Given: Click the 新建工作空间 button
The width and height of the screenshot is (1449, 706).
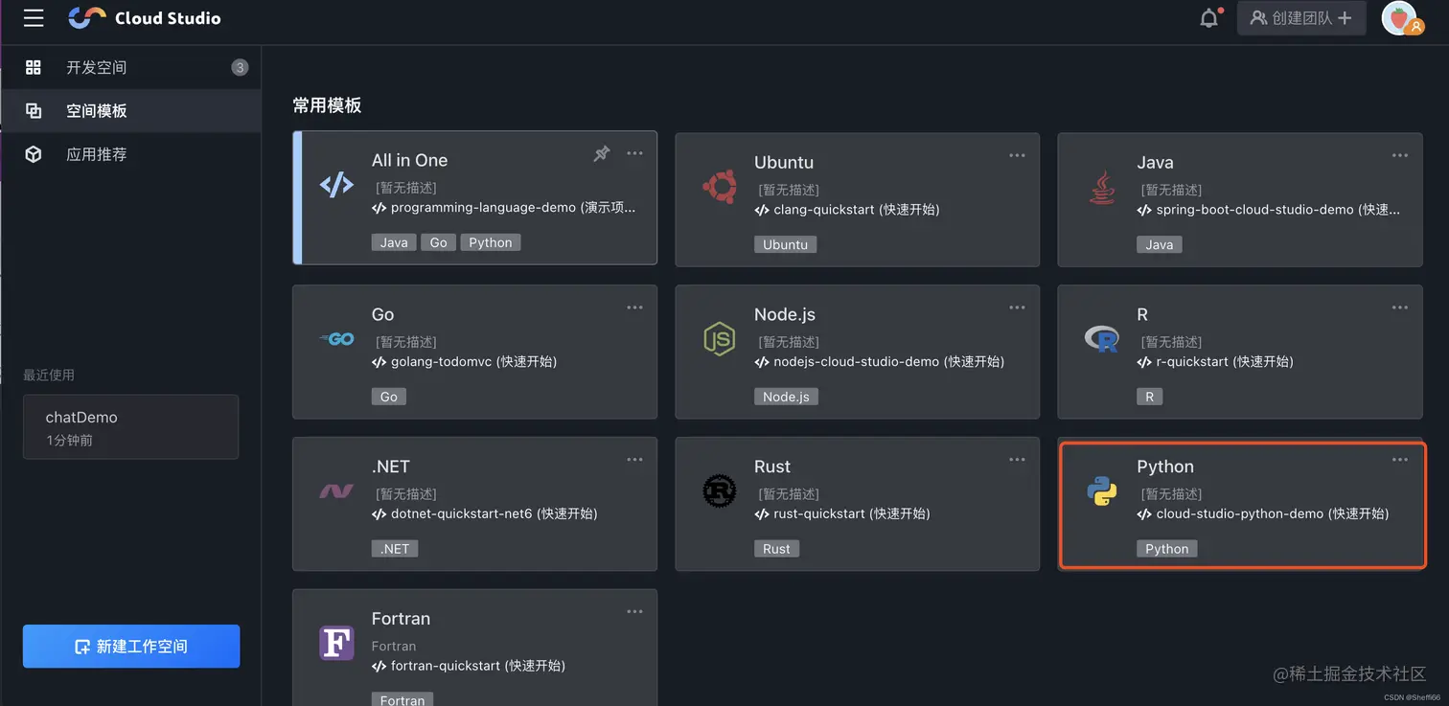Looking at the screenshot, I should [131, 647].
